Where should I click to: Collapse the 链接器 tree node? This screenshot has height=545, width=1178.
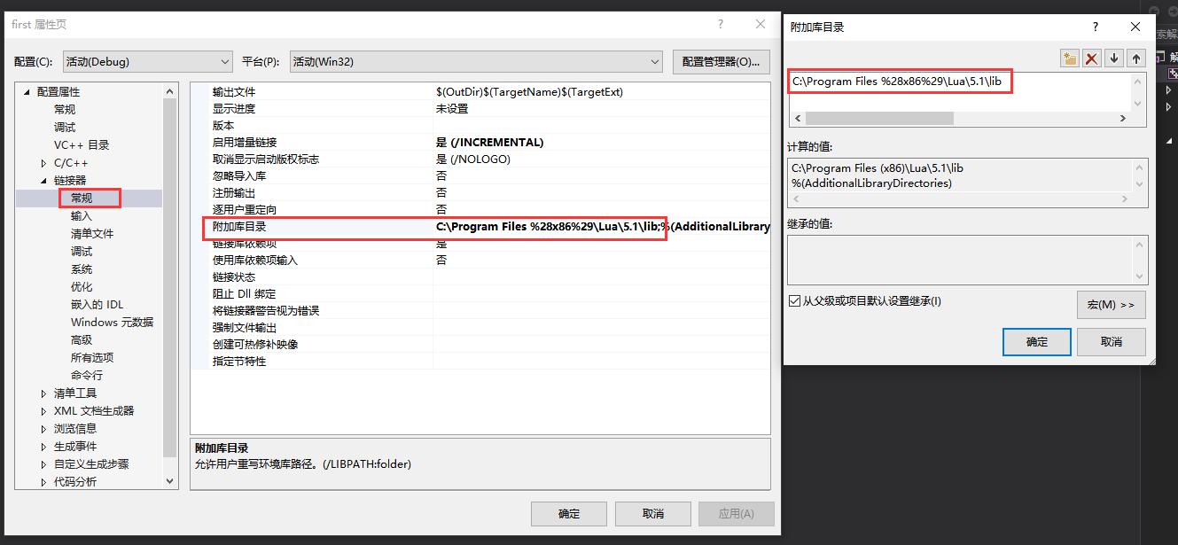click(x=44, y=181)
